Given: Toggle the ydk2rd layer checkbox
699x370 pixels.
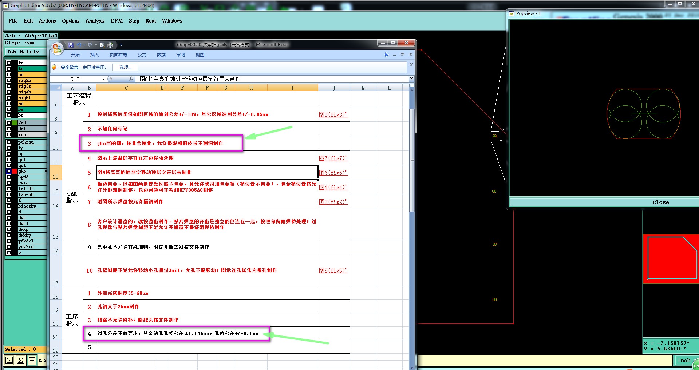Looking at the screenshot, I should click(9, 247).
